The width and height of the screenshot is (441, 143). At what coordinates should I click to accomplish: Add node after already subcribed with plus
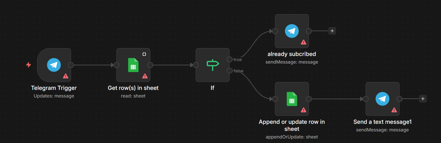[x=332, y=31]
